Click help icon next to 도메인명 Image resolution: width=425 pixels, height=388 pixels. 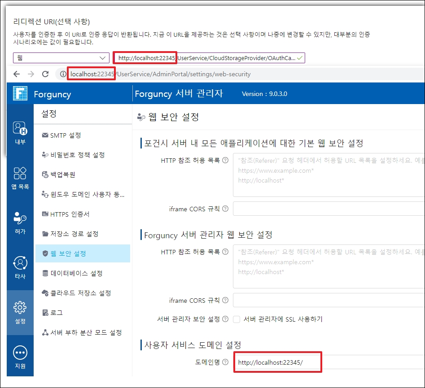[225, 362]
